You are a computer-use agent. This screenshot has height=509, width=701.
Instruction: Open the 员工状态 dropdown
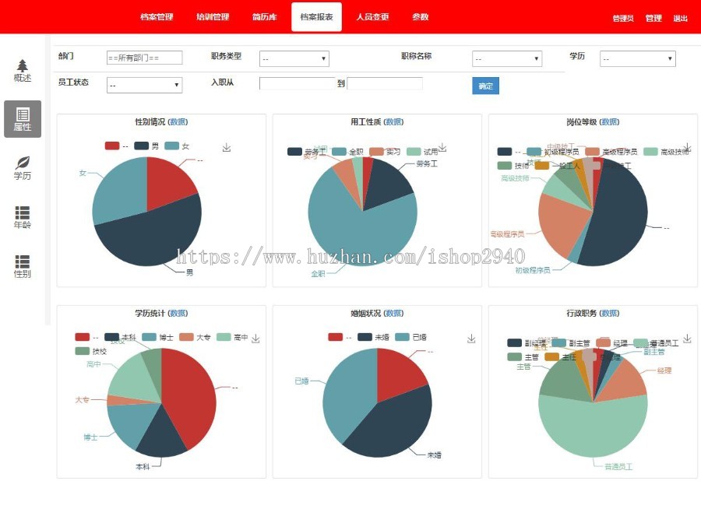click(x=144, y=85)
